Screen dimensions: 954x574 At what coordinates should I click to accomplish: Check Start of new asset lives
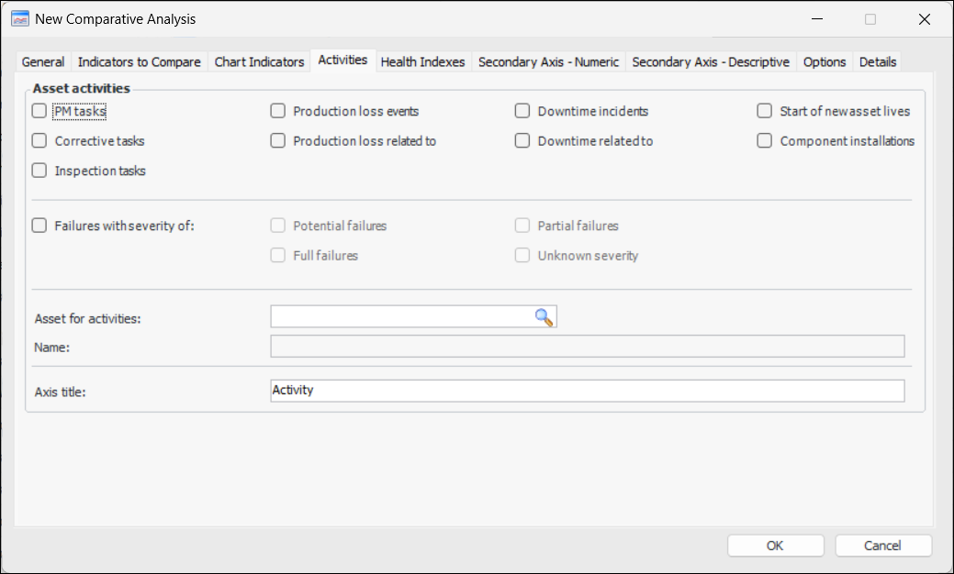point(765,112)
